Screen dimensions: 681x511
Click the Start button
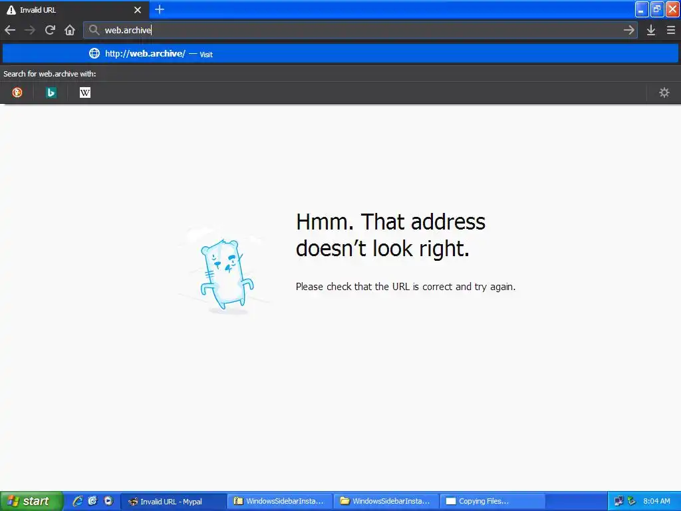point(32,501)
